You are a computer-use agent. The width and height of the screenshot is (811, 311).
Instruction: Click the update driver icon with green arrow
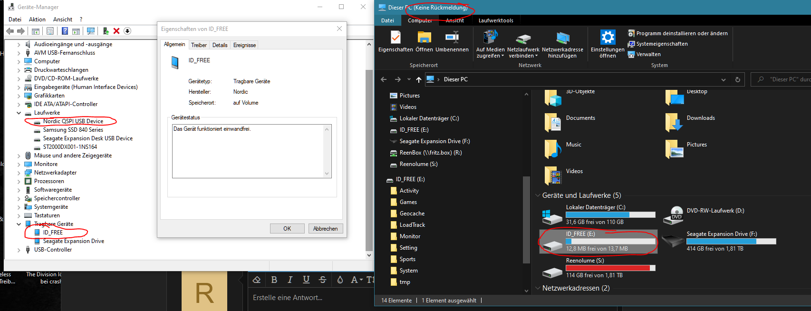tap(106, 31)
